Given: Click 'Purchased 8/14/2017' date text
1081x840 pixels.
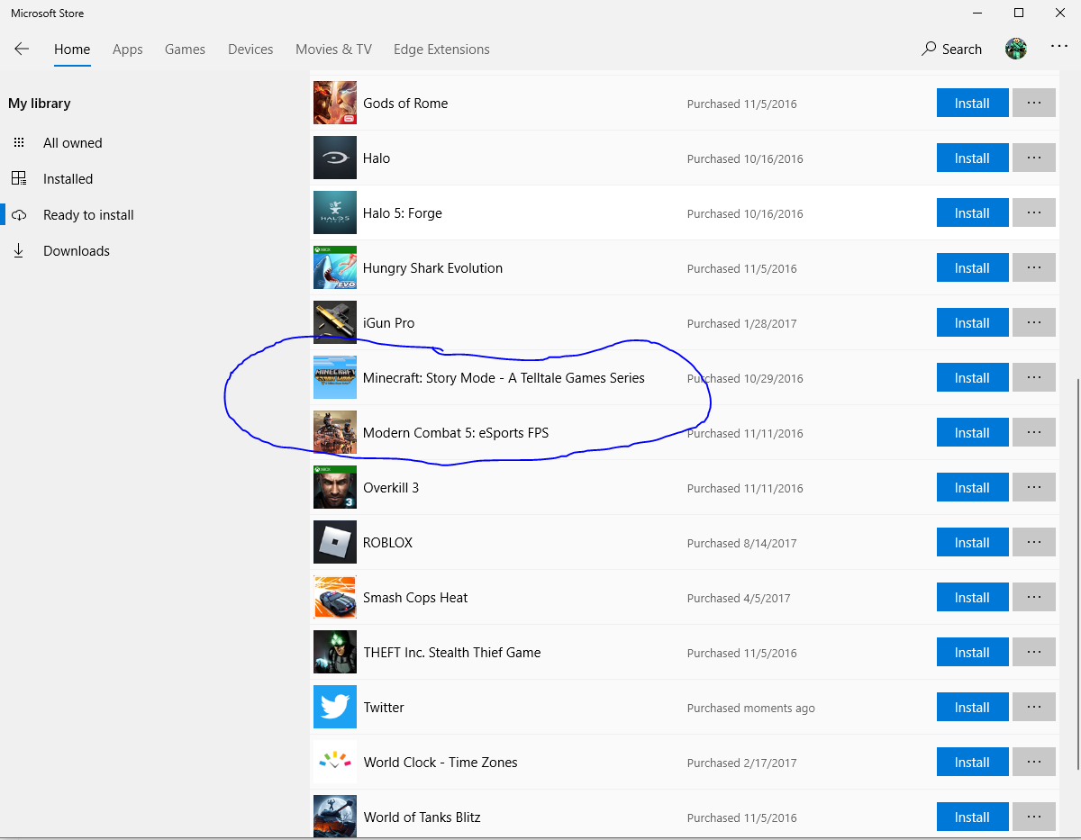Looking at the screenshot, I should pyautogui.click(x=742, y=544).
